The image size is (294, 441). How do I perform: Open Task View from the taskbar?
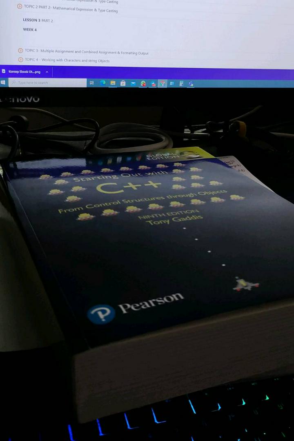(x=91, y=83)
